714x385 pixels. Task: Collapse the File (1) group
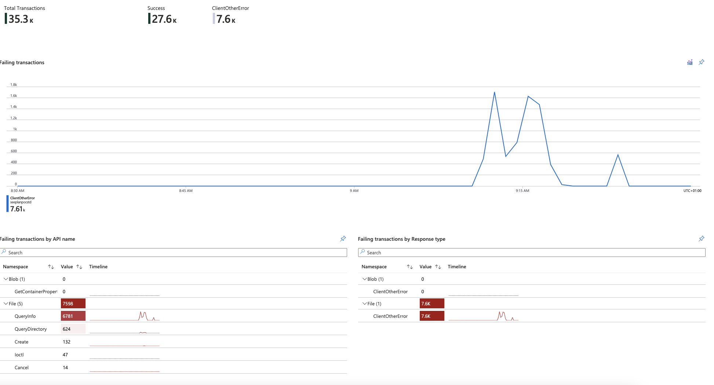pos(364,304)
